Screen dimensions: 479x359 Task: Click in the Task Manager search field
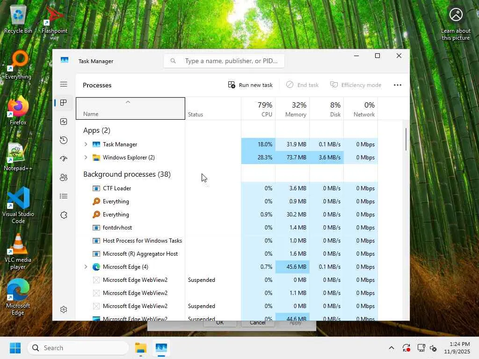(x=224, y=61)
